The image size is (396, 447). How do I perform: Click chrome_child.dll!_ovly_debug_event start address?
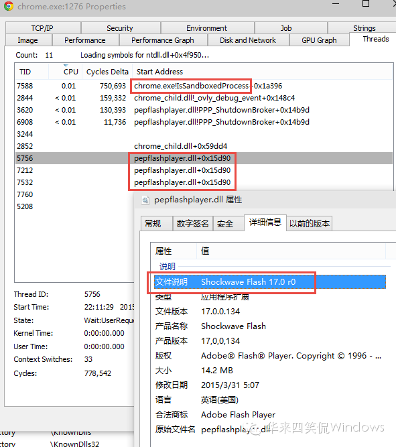214,98
